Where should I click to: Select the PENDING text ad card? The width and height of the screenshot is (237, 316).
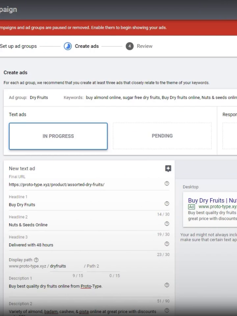(x=162, y=136)
